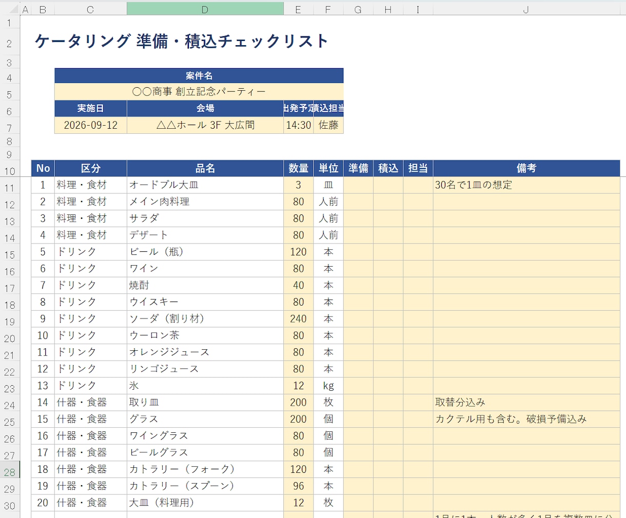Select the cell ワイングラス

[x=205, y=436]
